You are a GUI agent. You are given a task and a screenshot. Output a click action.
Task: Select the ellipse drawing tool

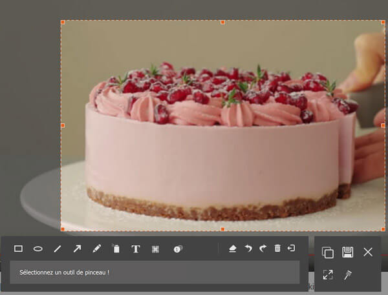[x=38, y=249]
